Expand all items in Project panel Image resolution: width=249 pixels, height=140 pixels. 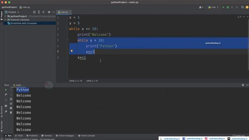(x=39, y=12)
